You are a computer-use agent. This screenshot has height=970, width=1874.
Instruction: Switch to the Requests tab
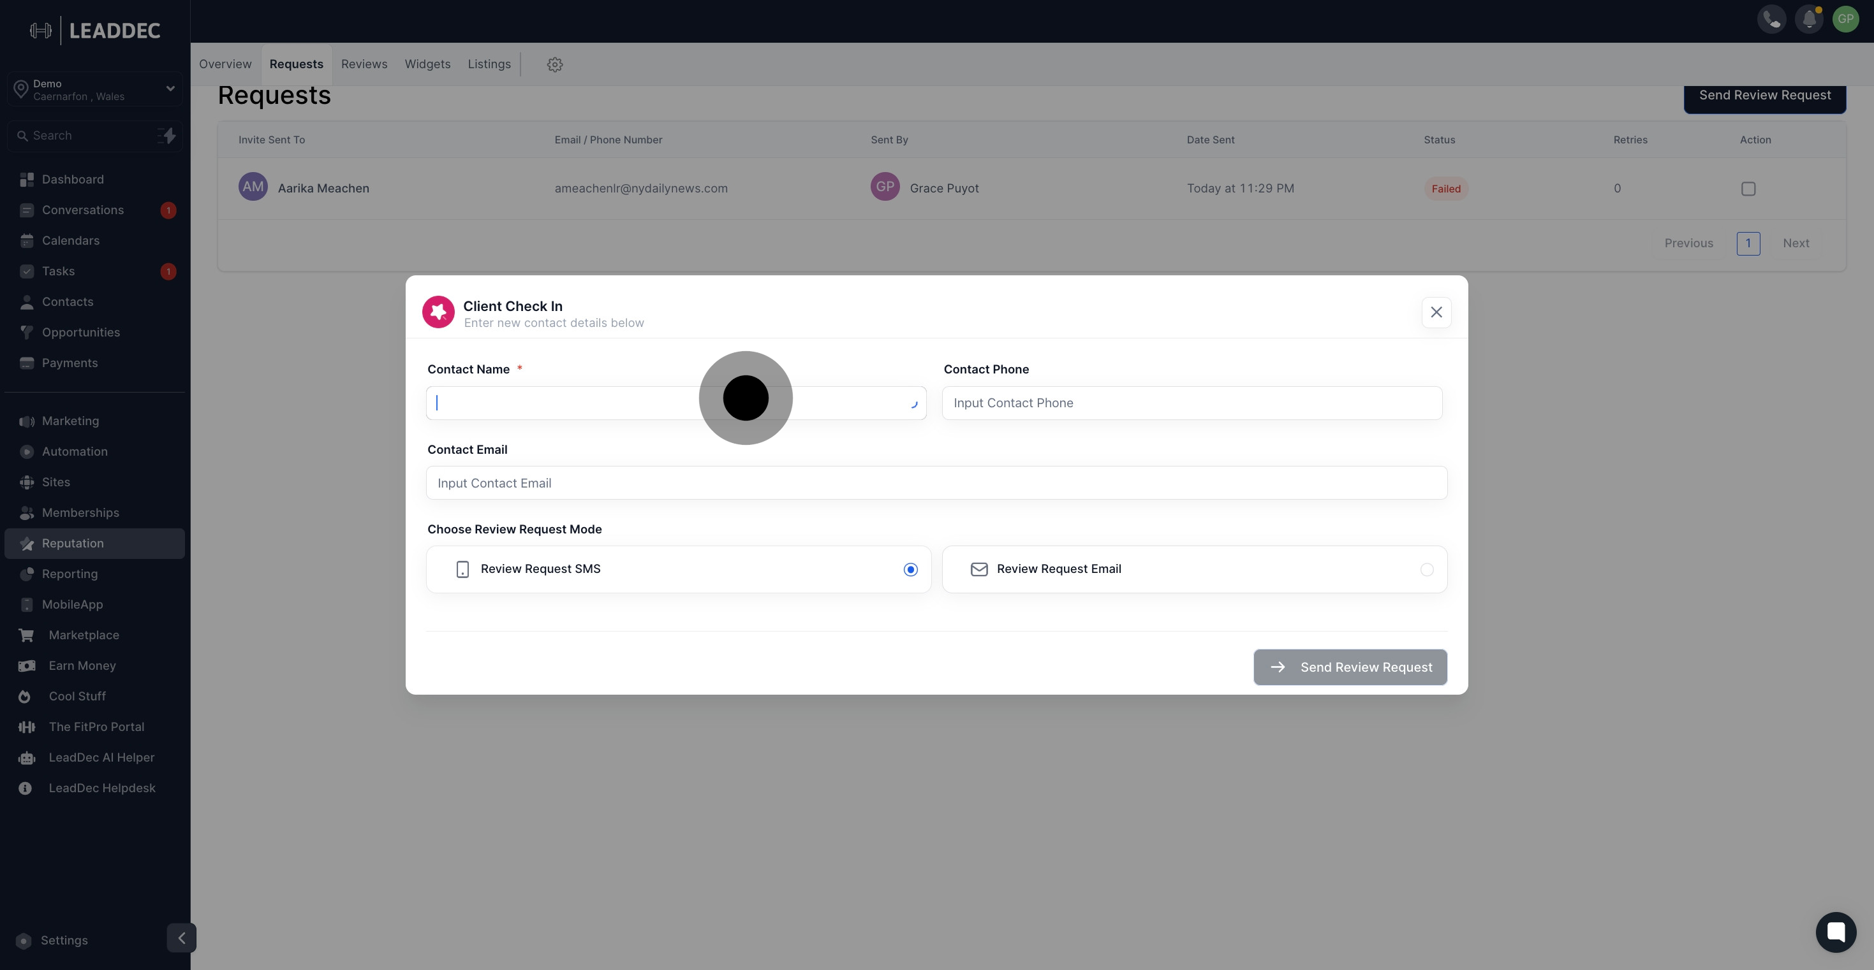(296, 64)
